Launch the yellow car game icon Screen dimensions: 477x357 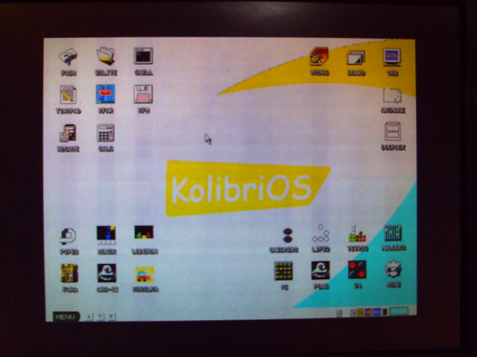(x=144, y=274)
